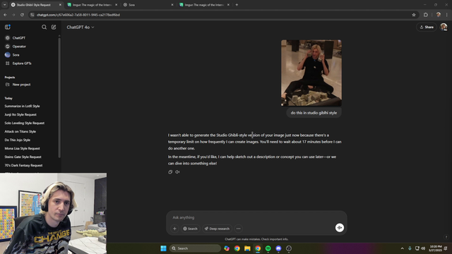
Task: Open Operator in the sidebar
Action: [19, 47]
